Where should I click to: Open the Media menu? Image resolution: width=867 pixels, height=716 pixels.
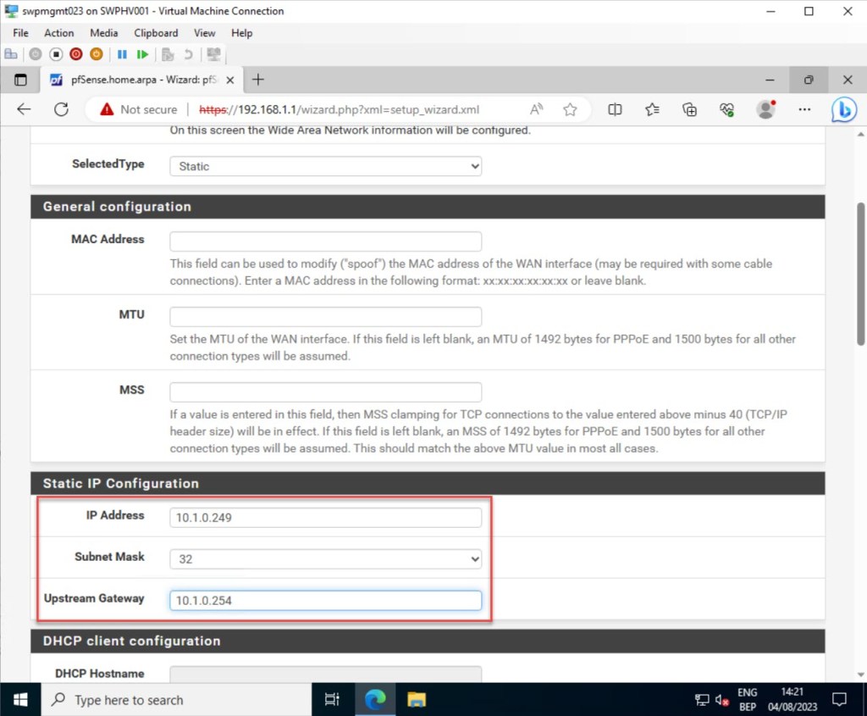[103, 33]
